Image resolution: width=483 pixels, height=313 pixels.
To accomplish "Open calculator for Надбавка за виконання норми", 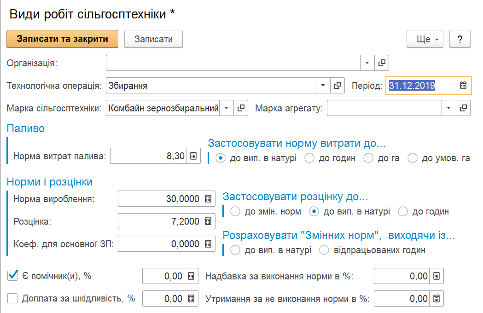I will [x=436, y=276].
